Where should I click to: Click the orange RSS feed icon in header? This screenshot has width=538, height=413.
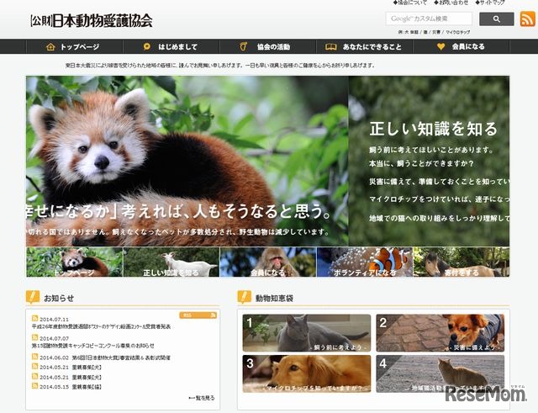(527, 19)
